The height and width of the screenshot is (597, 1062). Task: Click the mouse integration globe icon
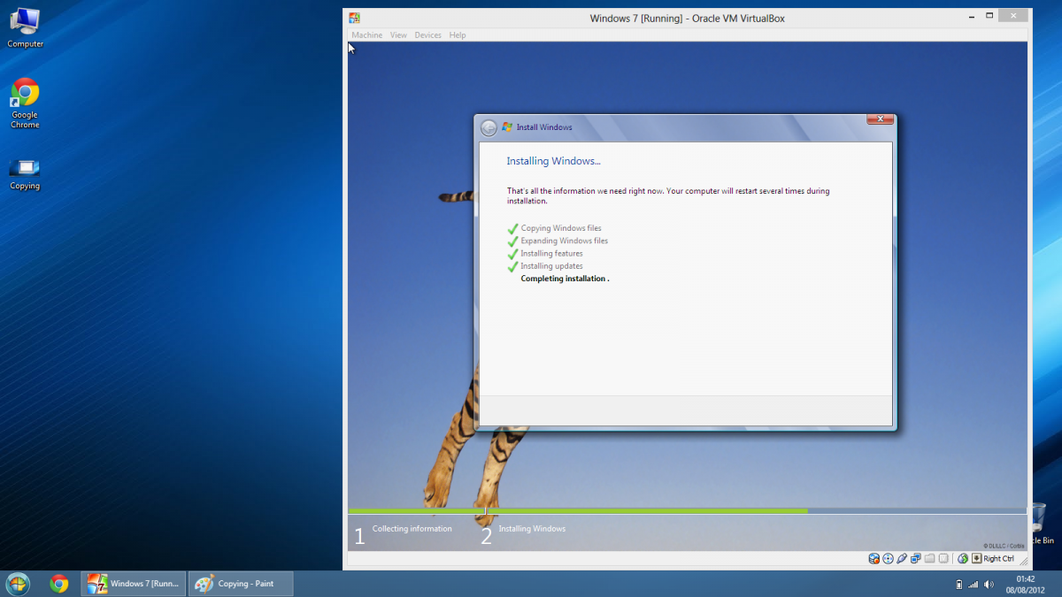(963, 558)
